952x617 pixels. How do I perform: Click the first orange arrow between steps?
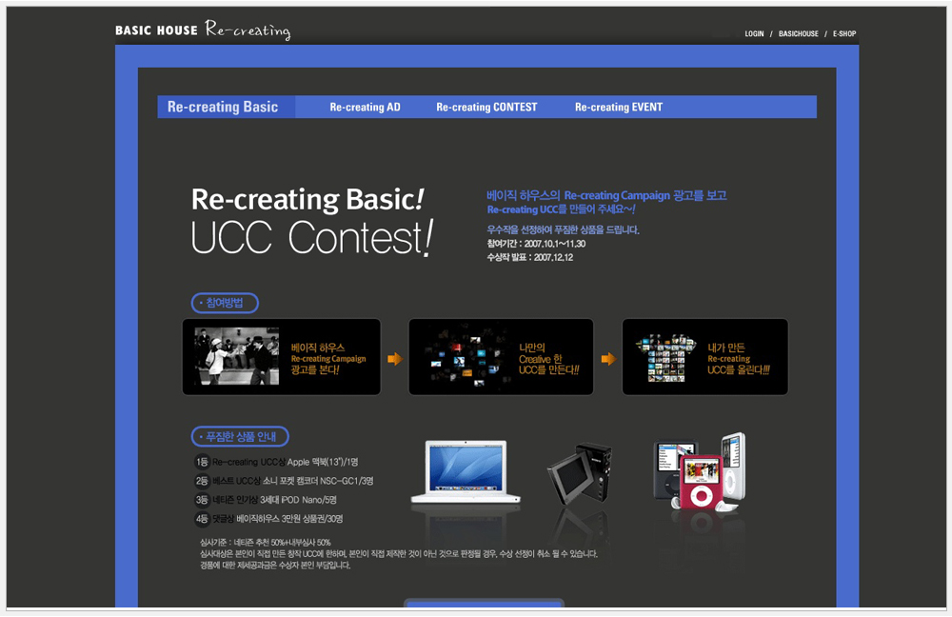[x=395, y=359]
